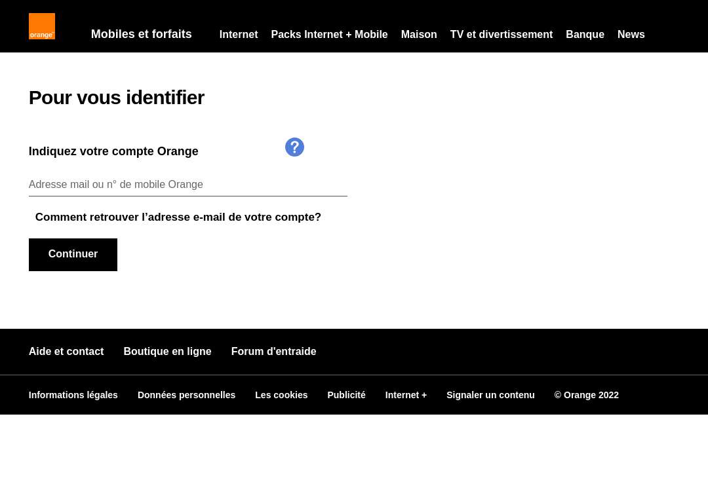Focus the Adresse mail ou n° de mobile field

coord(188,185)
